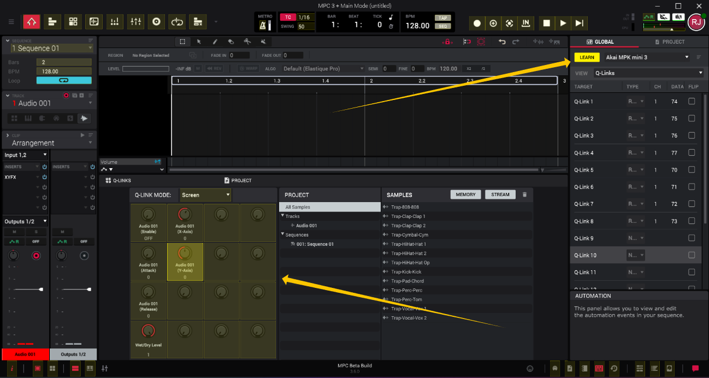Select the pencil draw tool
Image resolution: width=709 pixels, height=378 pixels.
(215, 42)
